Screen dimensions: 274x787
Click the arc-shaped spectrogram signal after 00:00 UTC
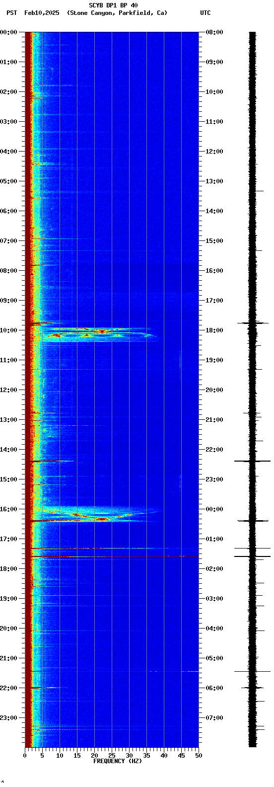[x=102, y=515]
